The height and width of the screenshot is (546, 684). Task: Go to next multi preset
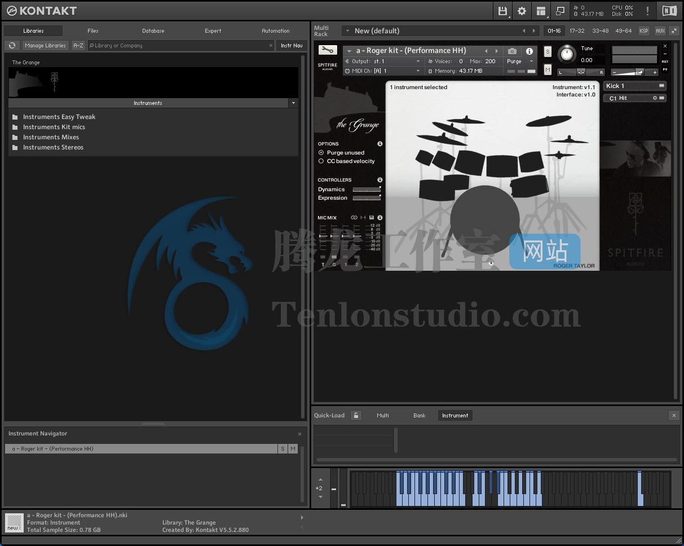(x=534, y=31)
